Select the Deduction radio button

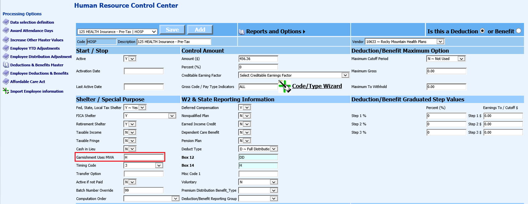click(482, 31)
